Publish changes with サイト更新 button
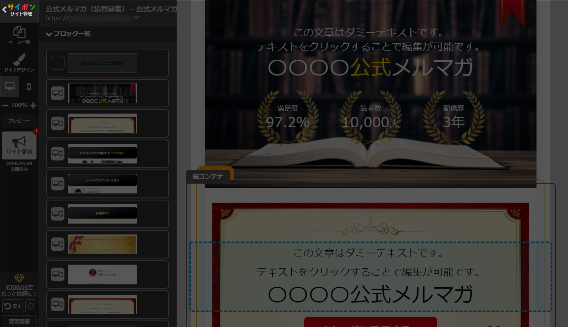The height and width of the screenshot is (327, 568). [19, 146]
